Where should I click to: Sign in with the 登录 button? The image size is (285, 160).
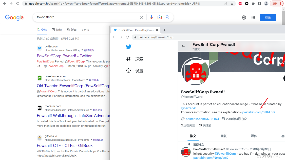[268, 17]
